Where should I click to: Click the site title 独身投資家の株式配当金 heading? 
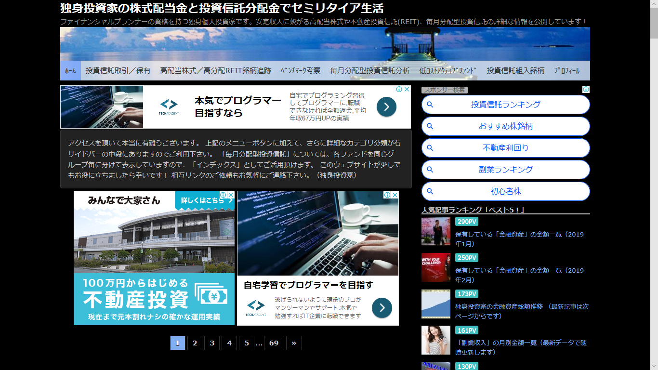click(x=222, y=8)
